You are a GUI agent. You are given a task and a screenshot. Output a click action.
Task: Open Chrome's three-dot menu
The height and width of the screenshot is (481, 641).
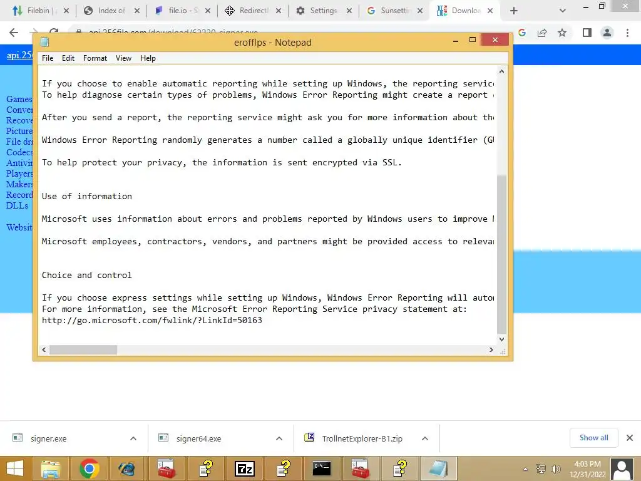tap(627, 33)
